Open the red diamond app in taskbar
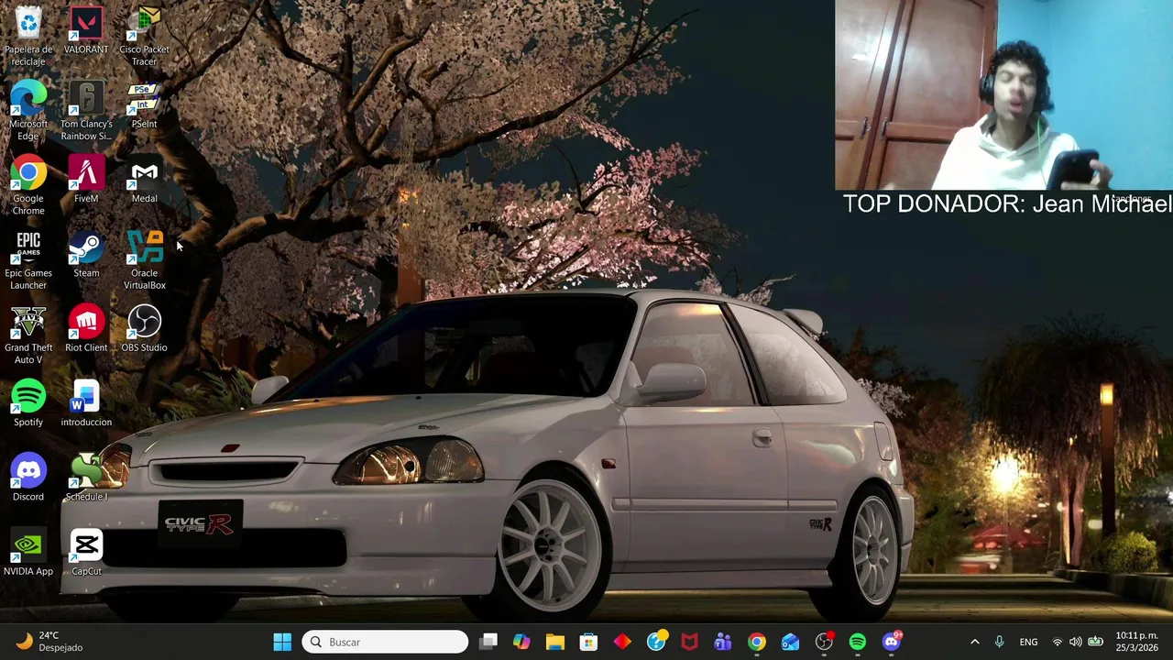Screen dimensions: 1173x660 pyautogui.click(x=622, y=642)
